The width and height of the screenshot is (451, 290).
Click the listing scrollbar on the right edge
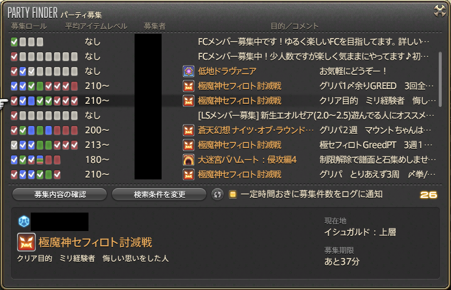click(440, 79)
